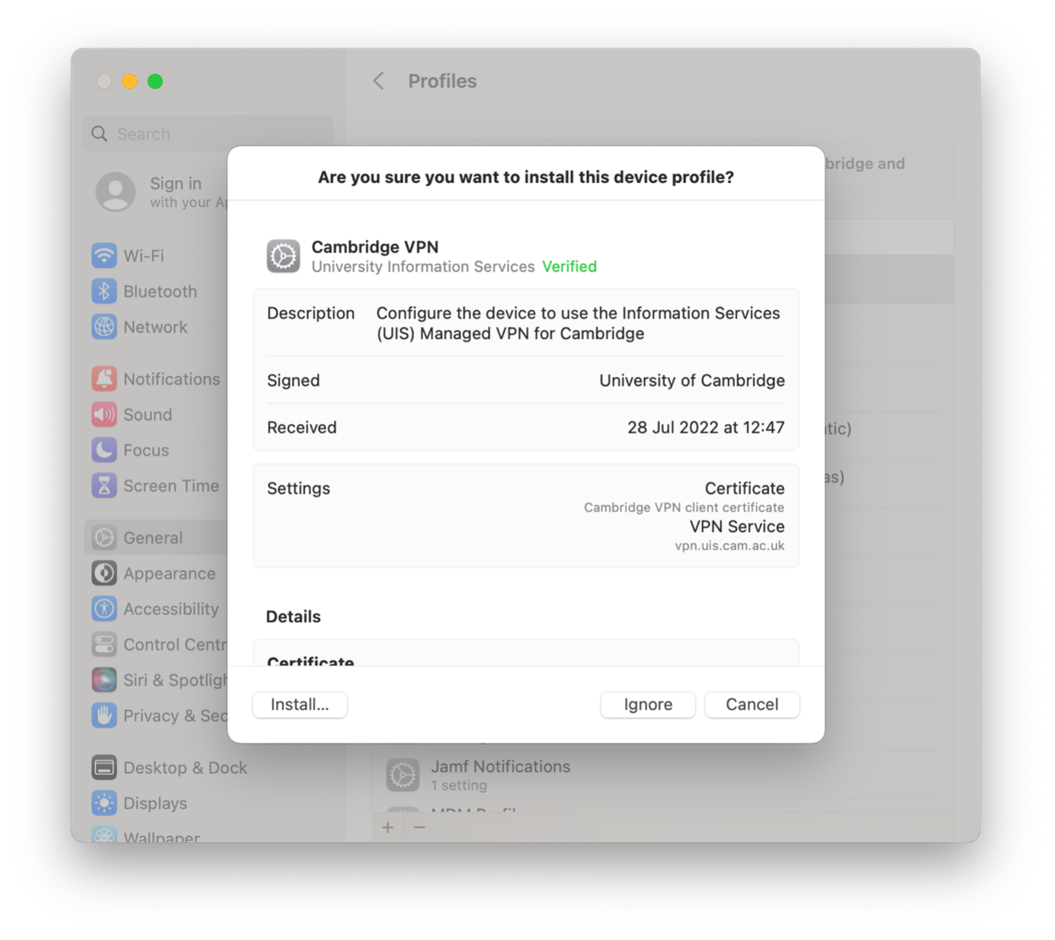1055x940 pixels.
Task: Open Network globe icon in sidebar
Action: click(104, 327)
